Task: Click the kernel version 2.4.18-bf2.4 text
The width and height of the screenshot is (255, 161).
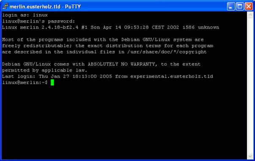Action: [60, 27]
